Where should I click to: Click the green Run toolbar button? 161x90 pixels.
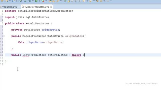coord(36,1)
